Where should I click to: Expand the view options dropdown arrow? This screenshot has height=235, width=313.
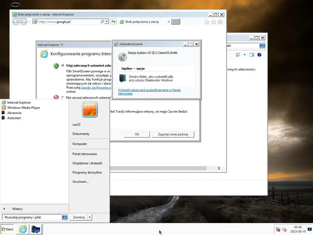pyautogui.click(x=245, y=55)
